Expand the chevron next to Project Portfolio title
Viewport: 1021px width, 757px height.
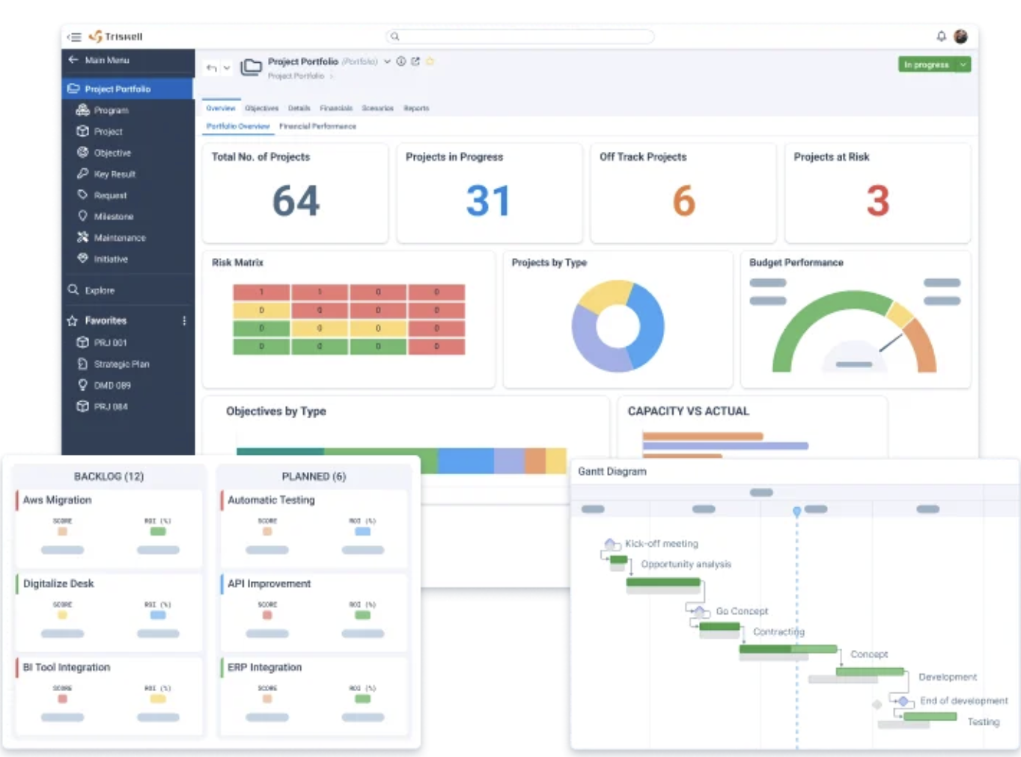click(387, 61)
